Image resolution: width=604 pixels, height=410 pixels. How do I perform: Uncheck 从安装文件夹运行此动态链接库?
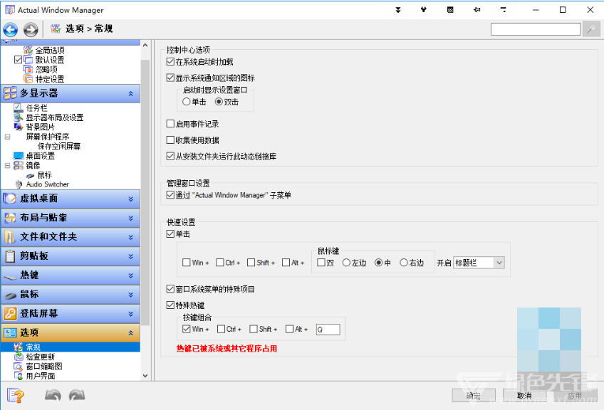coord(170,156)
